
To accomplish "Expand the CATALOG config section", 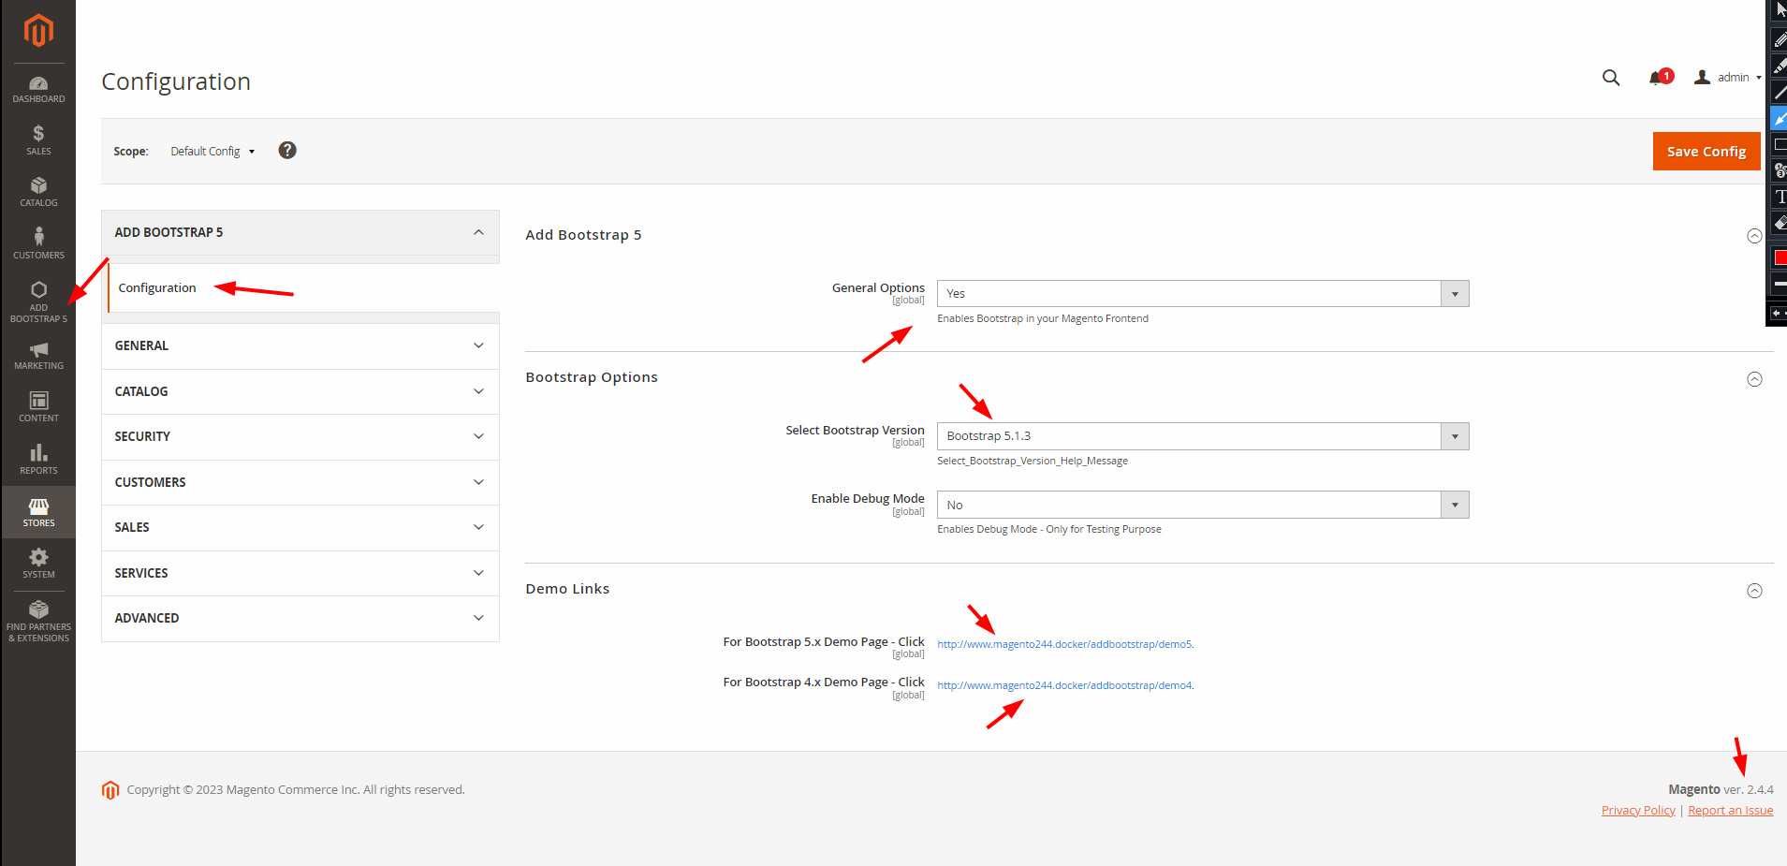I will pyautogui.click(x=300, y=392).
